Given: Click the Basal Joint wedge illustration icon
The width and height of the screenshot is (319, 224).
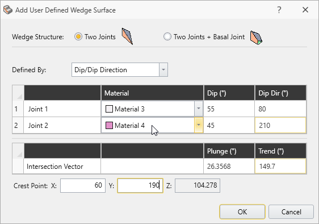Looking at the screenshot, I should coord(256,38).
